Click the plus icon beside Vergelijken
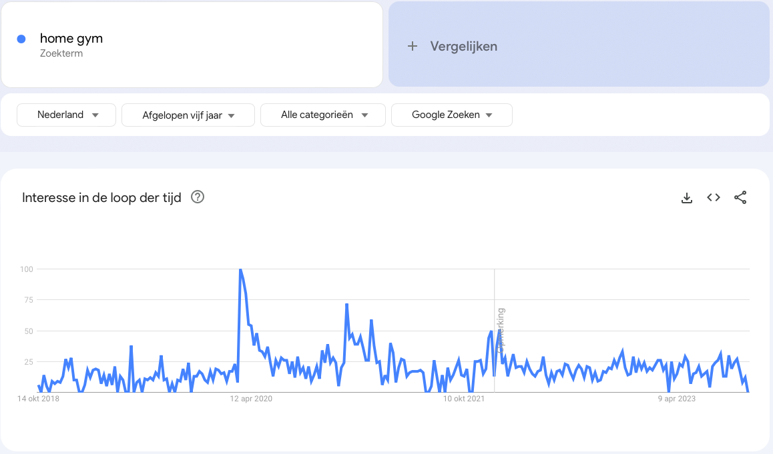This screenshot has width=773, height=454. click(x=413, y=46)
